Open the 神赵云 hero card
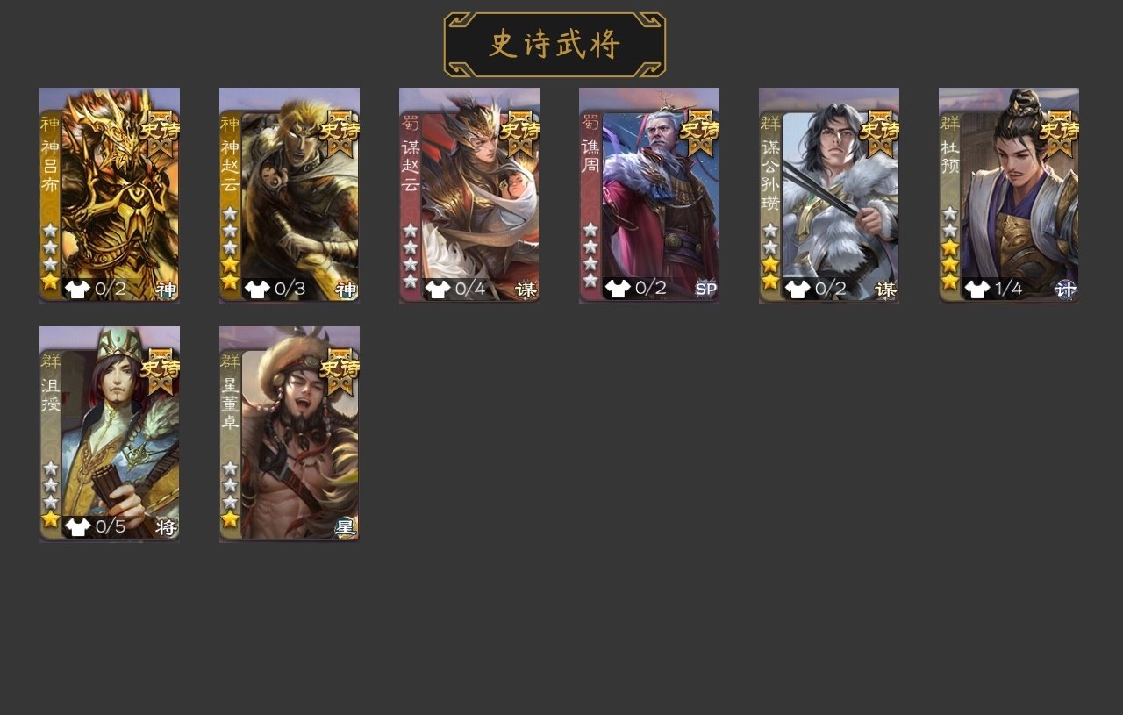1123x715 pixels. 290,196
